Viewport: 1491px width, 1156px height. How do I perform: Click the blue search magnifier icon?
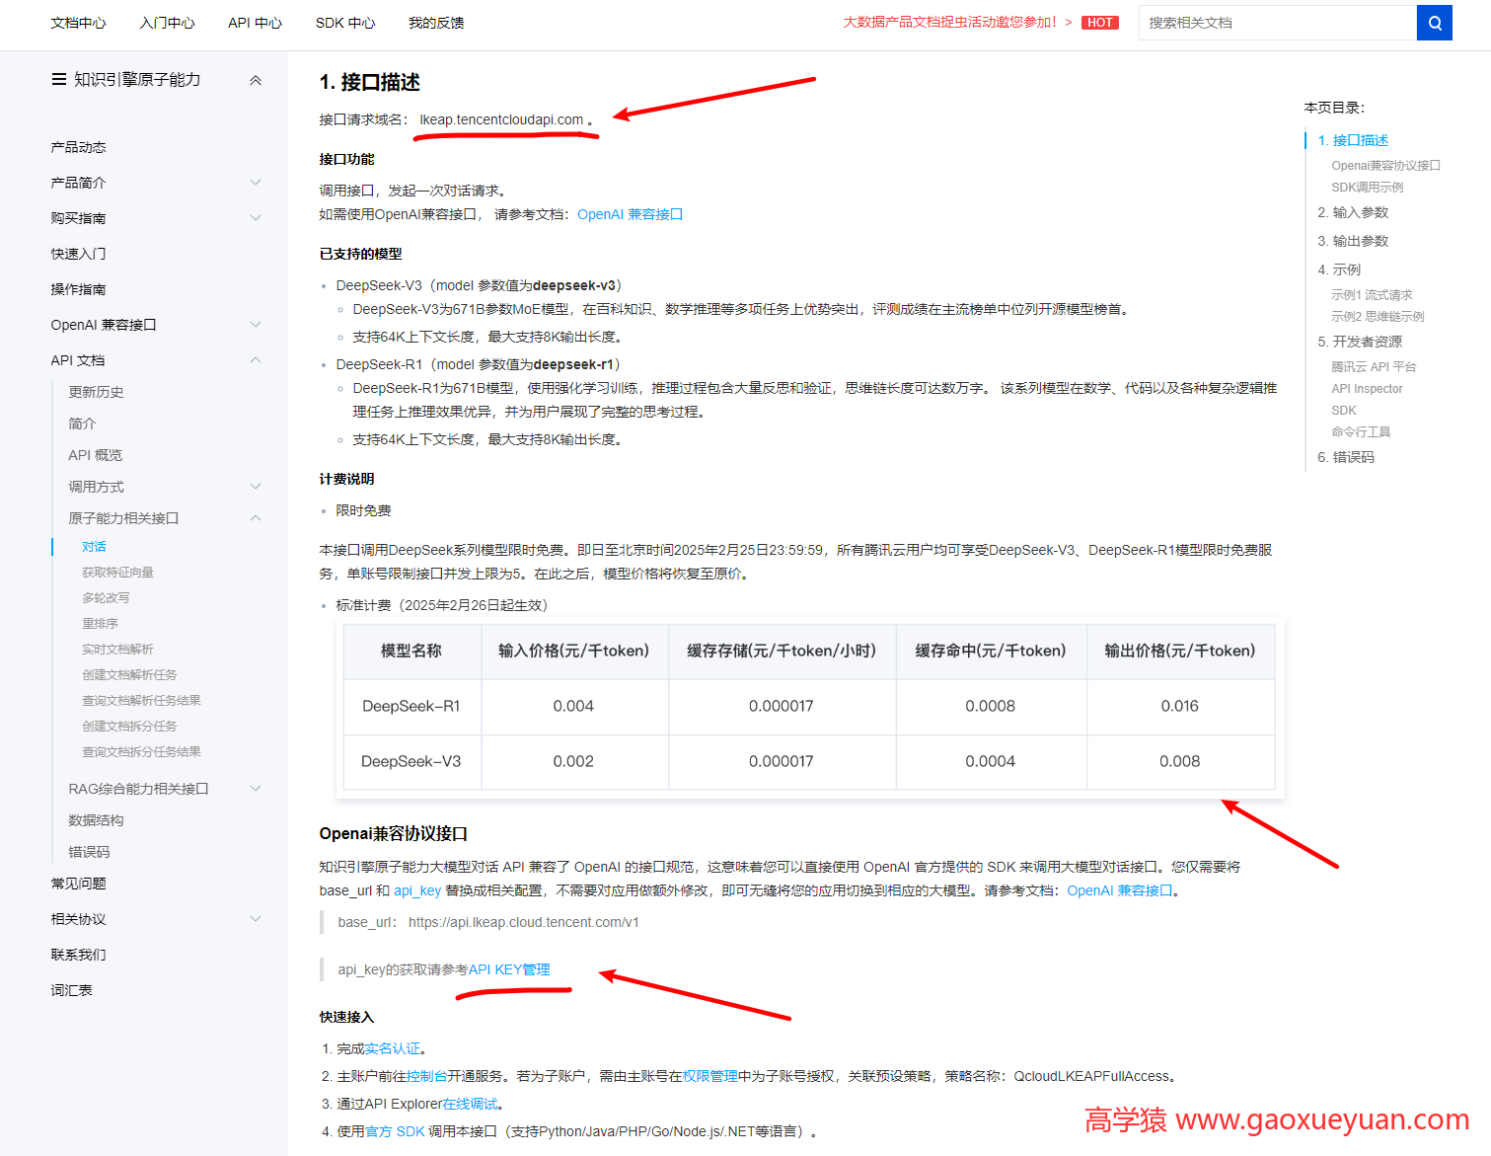[x=1433, y=22]
